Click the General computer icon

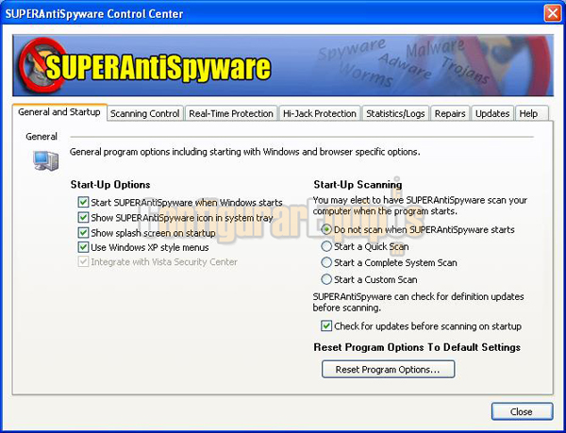coord(46,160)
